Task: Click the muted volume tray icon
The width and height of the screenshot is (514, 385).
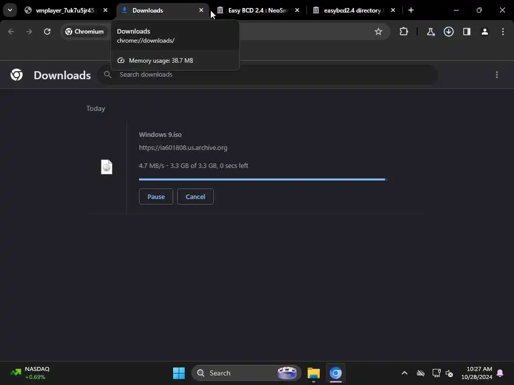Action: click(449, 373)
